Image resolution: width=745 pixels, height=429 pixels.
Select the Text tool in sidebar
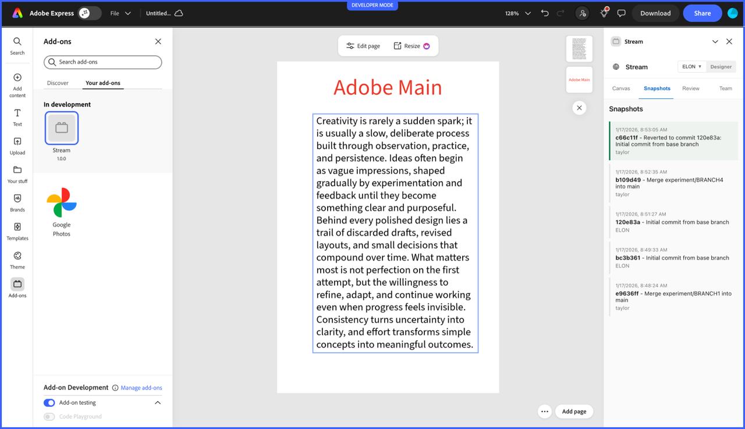(x=17, y=117)
